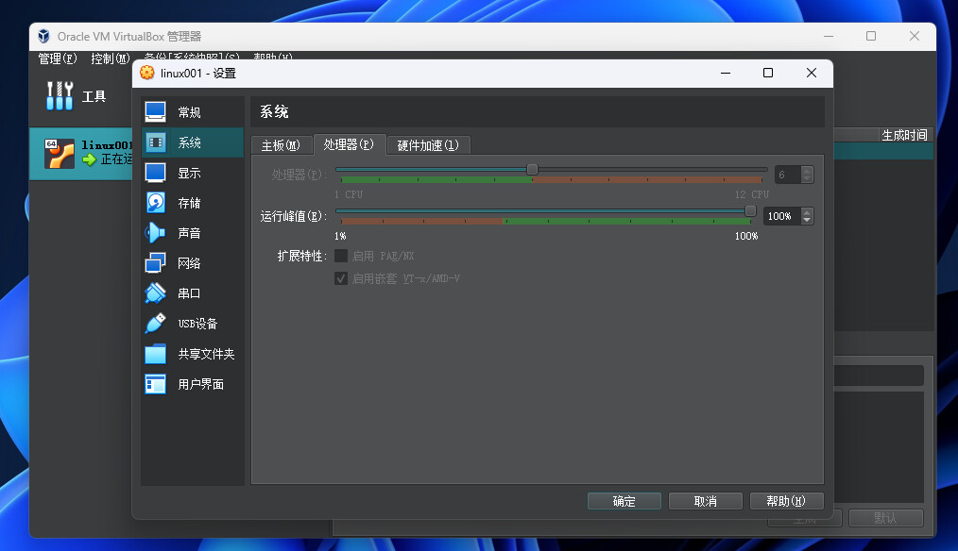958x551 pixels.
Task: Toggle the 启用嵌套 VT-x/AMD-V checkbox
Action: (x=341, y=278)
